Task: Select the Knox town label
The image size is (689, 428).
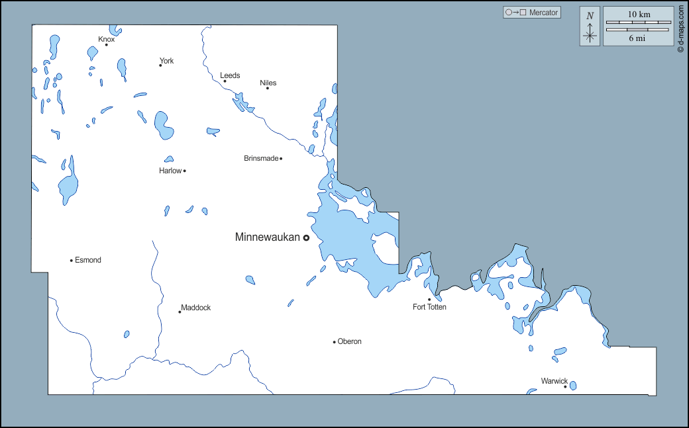Action: pyautogui.click(x=107, y=39)
